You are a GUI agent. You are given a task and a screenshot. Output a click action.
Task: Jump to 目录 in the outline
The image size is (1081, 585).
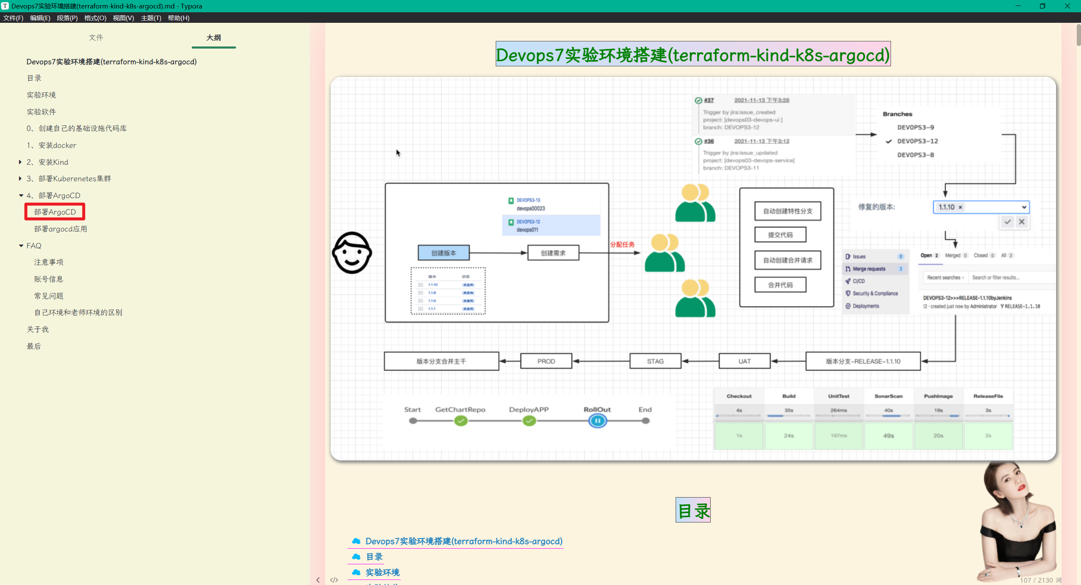(34, 78)
